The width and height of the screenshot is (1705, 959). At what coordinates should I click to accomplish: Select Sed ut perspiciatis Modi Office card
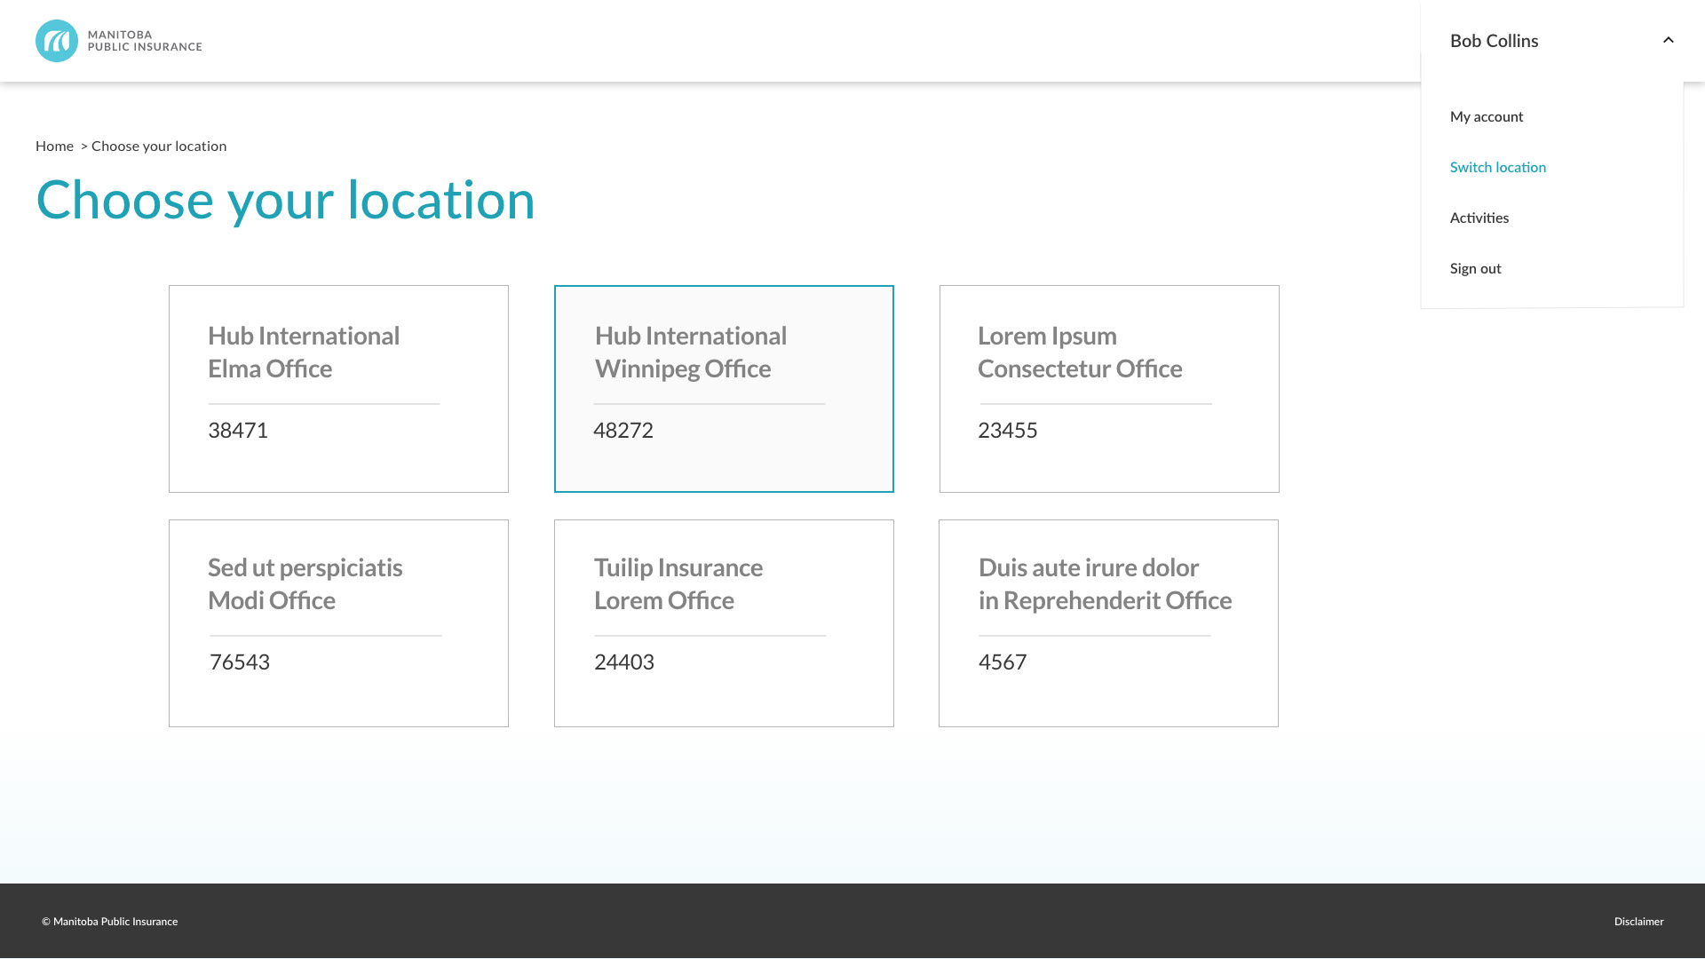(x=338, y=623)
